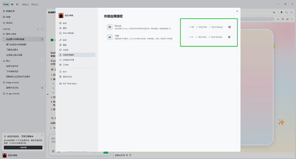Viewport: 296px width, 159px height.
Task: Open SOLO 移动端 settings page
Action: click(x=77, y=33)
